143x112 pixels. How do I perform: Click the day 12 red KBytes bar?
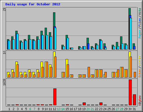(55, 97)
